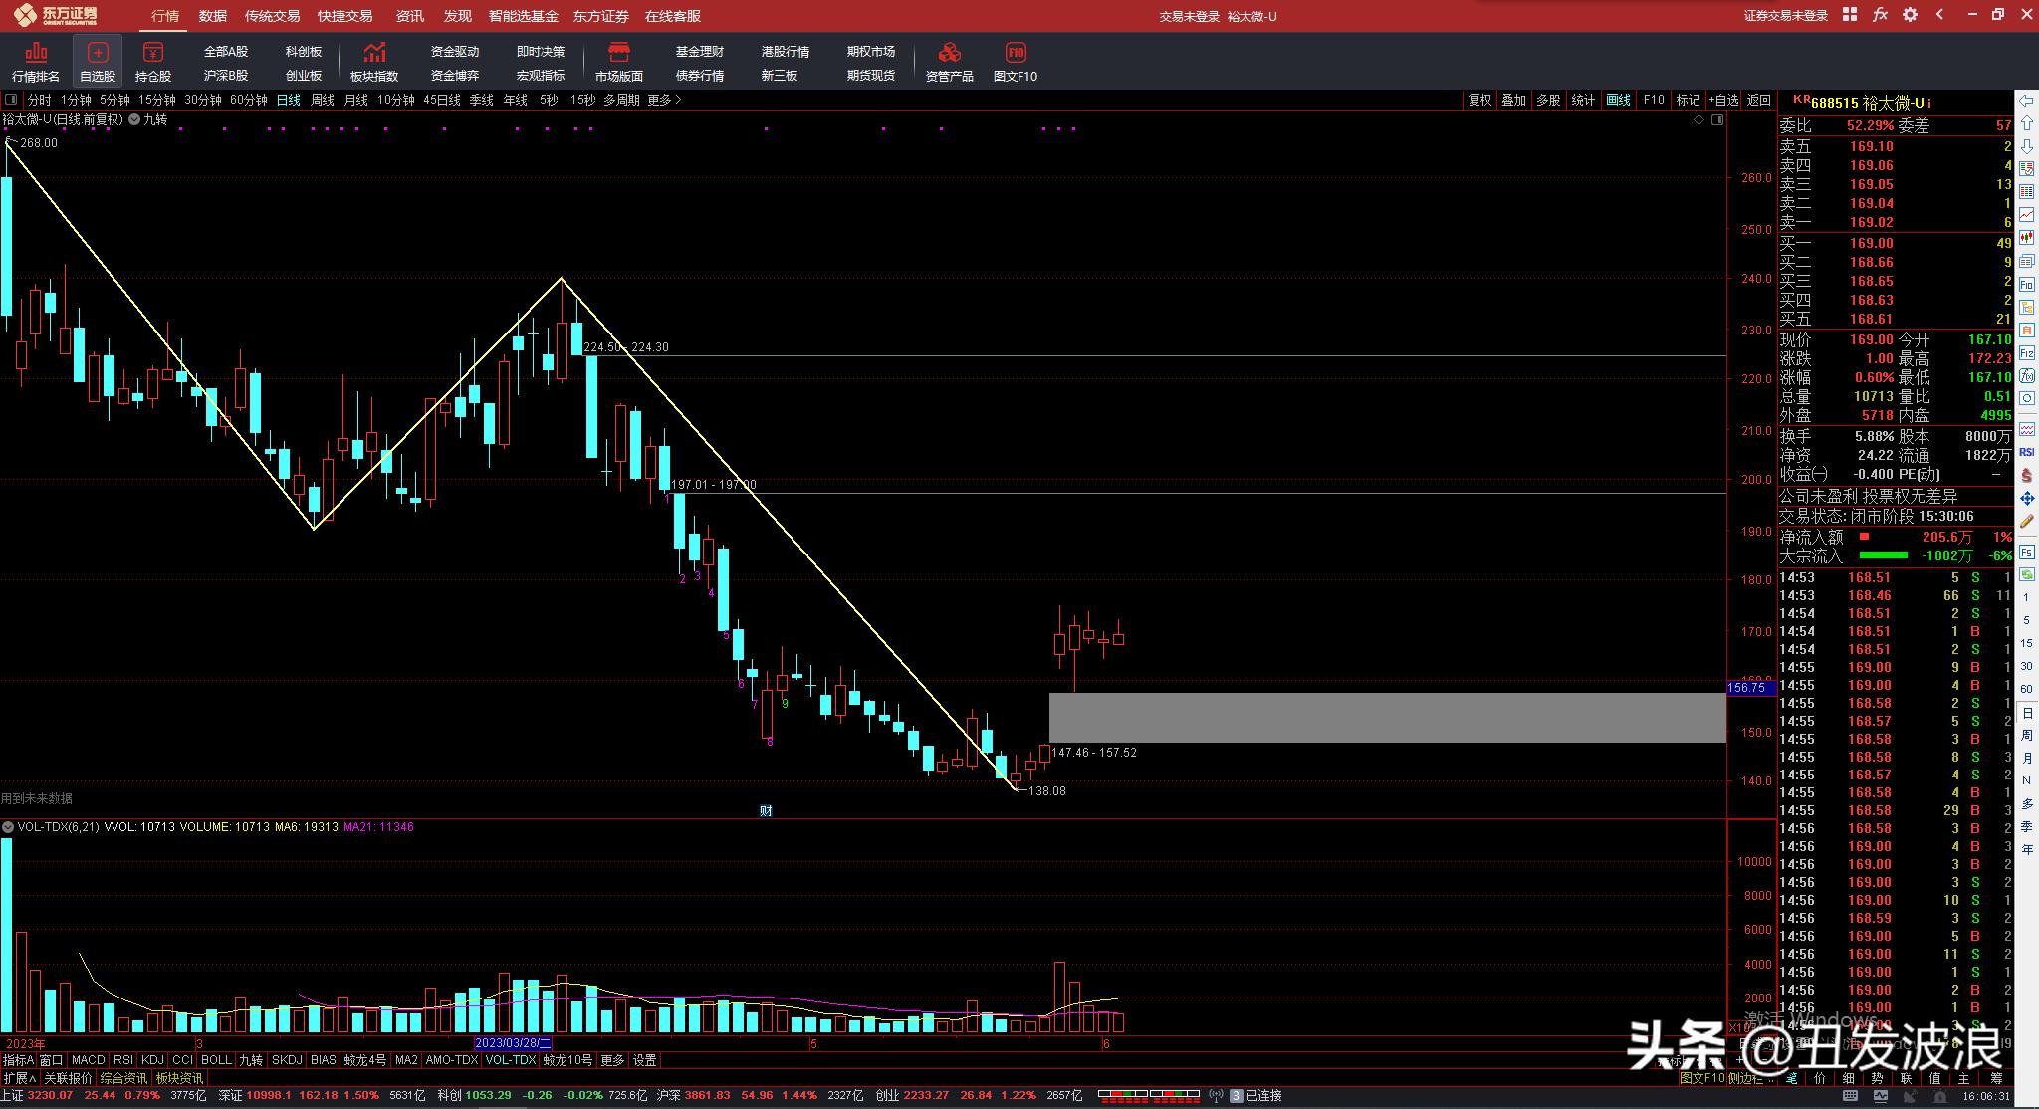2039x1109 pixels.
Task: Click the 返回 back button
Action: (x=1759, y=100)
